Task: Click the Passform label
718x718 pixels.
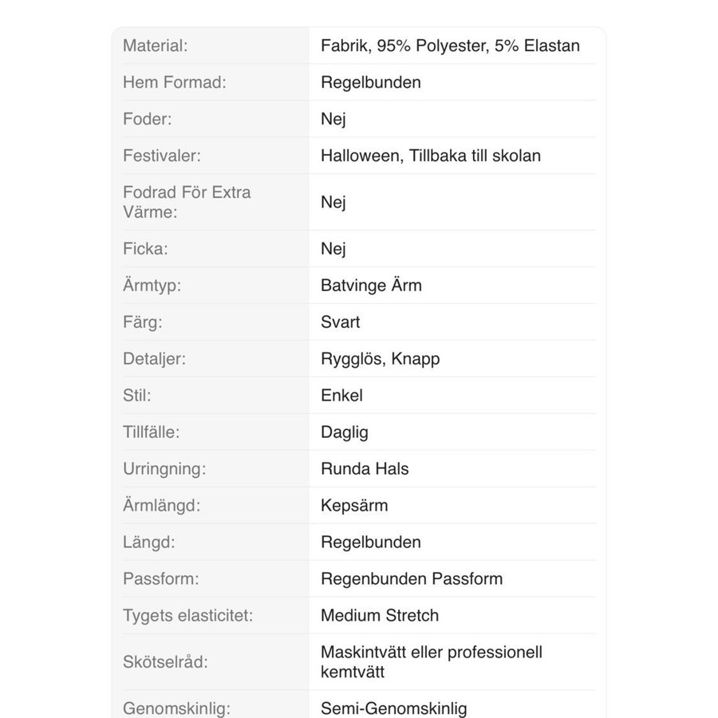Action: (160, 579)
